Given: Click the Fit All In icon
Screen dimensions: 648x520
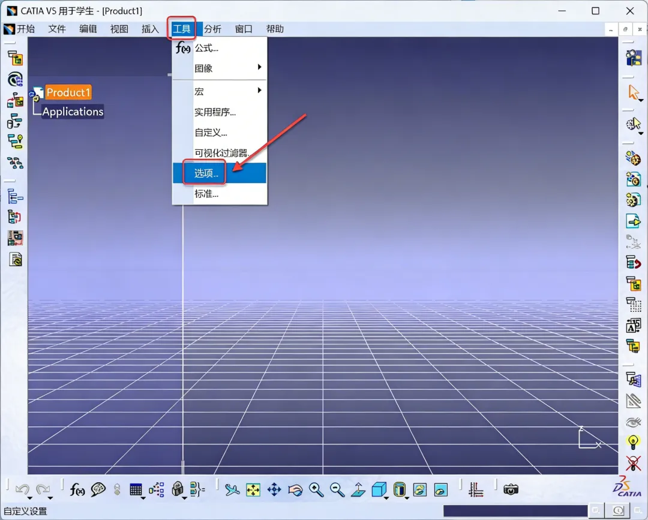Looking at the screenshot, I should click(253, 490).
